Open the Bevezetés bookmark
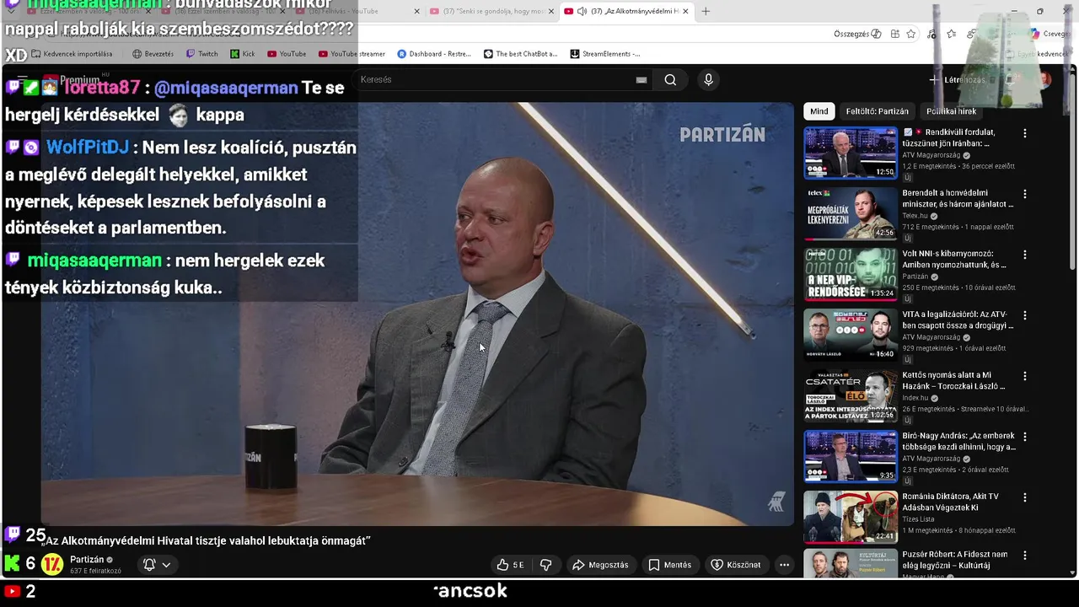1079x607 pixels. tap(153, 54)
